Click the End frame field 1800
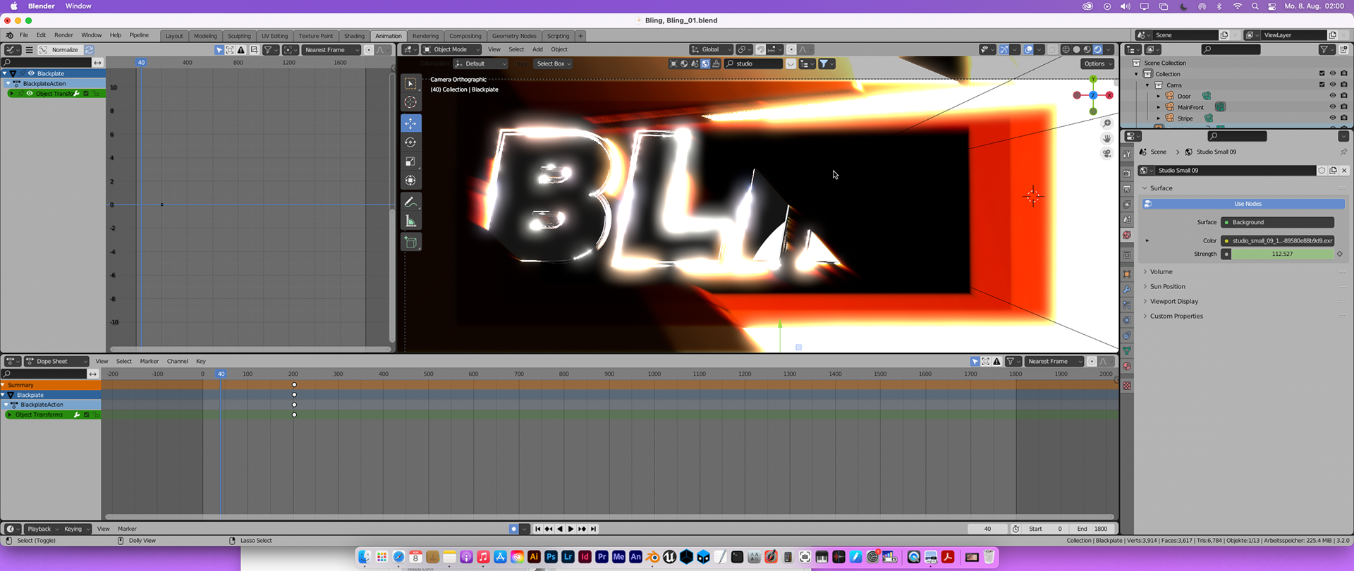The image size is (1354, 571). point(1093,529)
